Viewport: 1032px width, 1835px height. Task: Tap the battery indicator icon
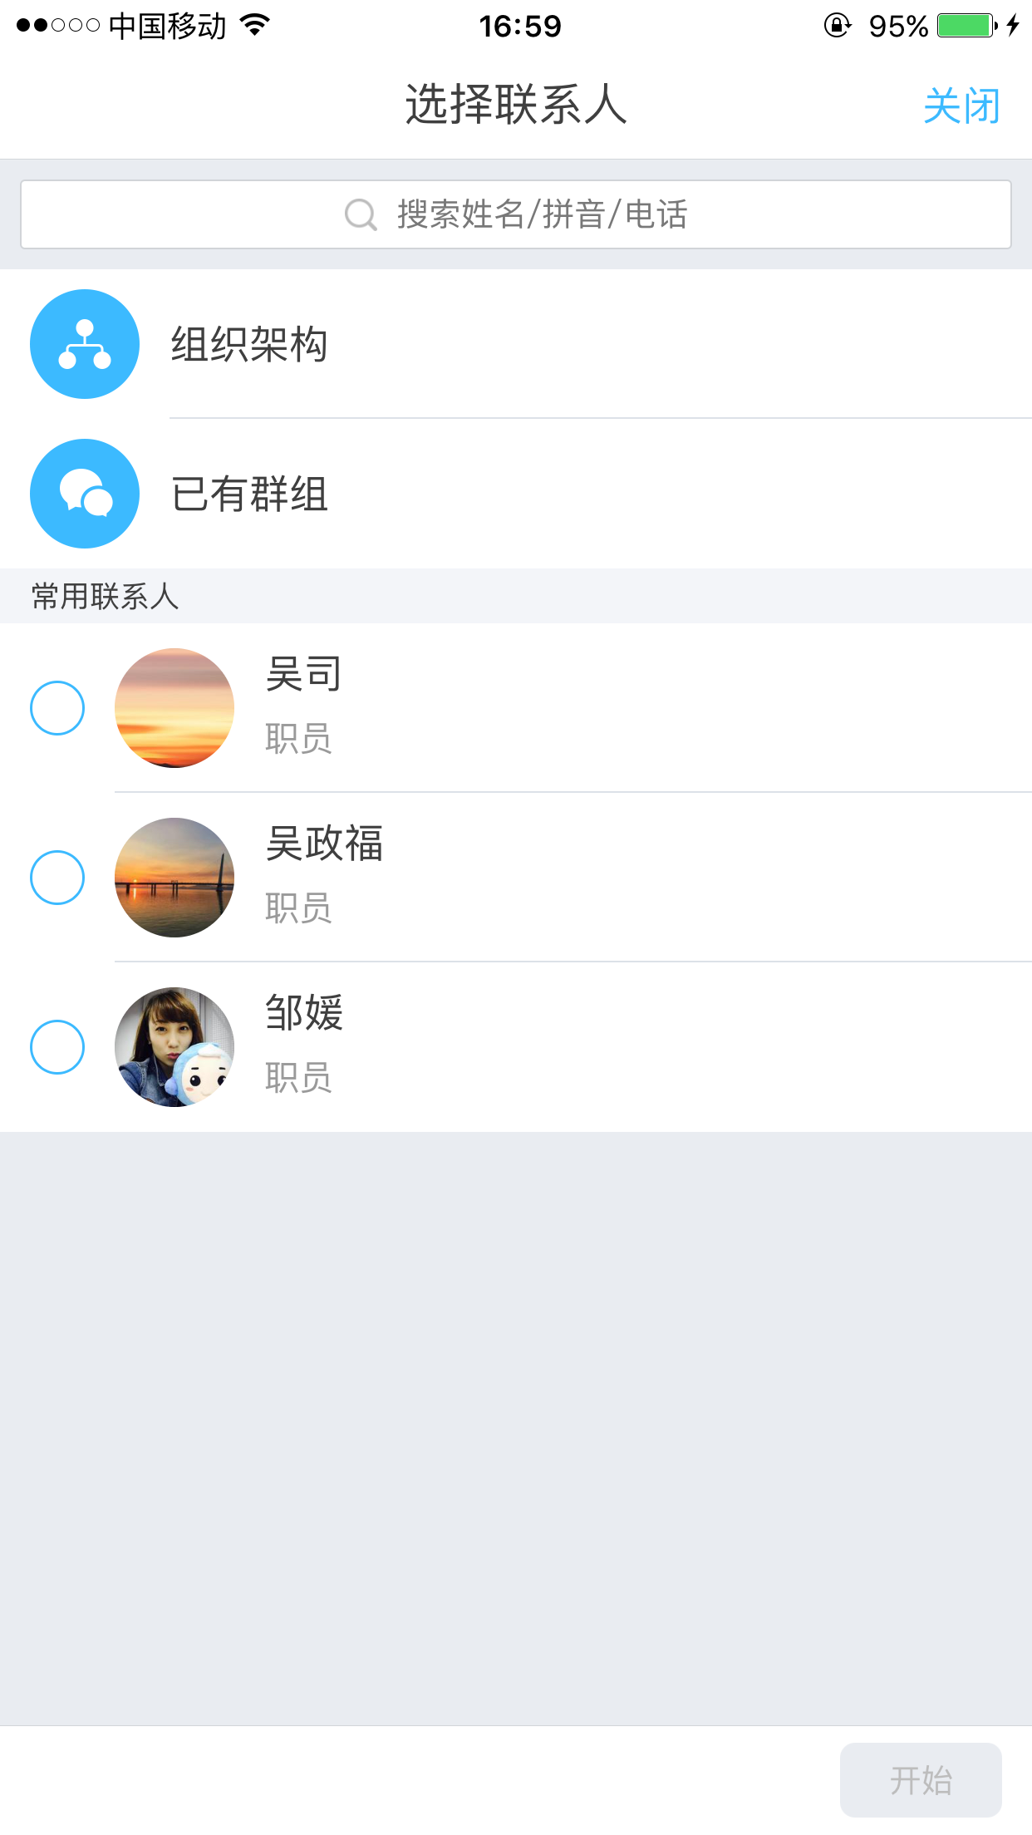pos(966,26)
